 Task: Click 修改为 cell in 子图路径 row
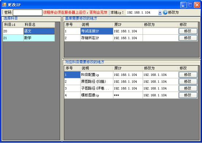coord(160,88)
